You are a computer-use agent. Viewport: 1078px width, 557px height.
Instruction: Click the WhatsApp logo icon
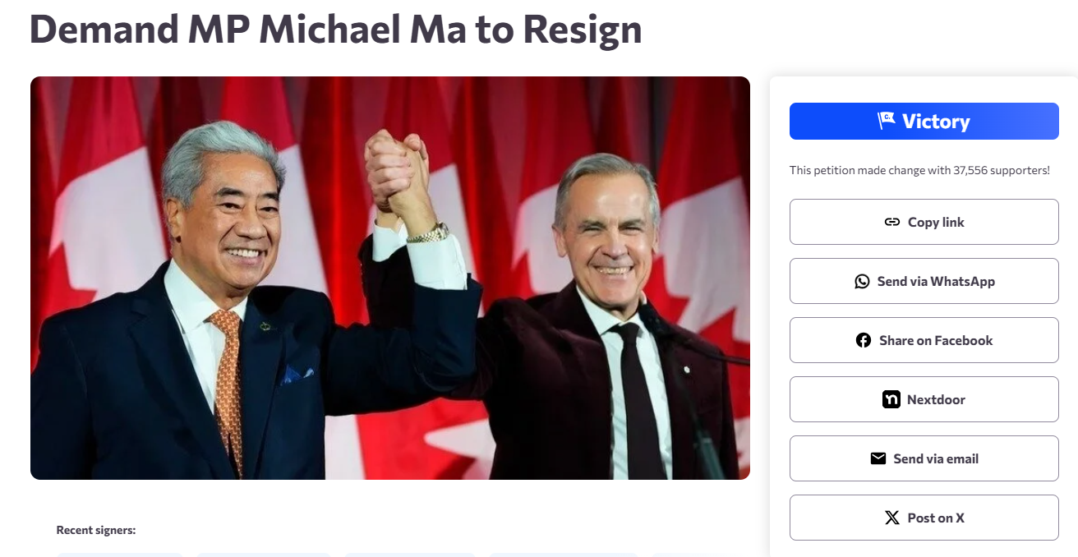[x=862, y=281]
